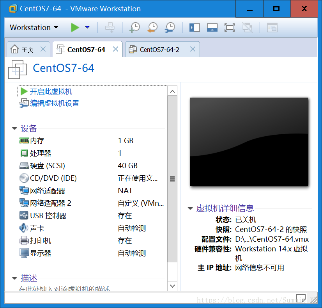
Task: Select the USB 控制器 device row
Action: [92, 216]
